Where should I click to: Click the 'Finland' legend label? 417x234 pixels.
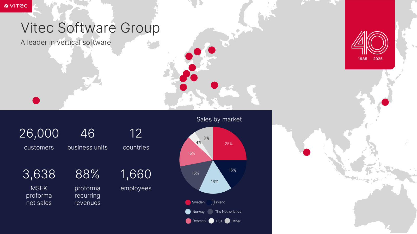(220, 202)
